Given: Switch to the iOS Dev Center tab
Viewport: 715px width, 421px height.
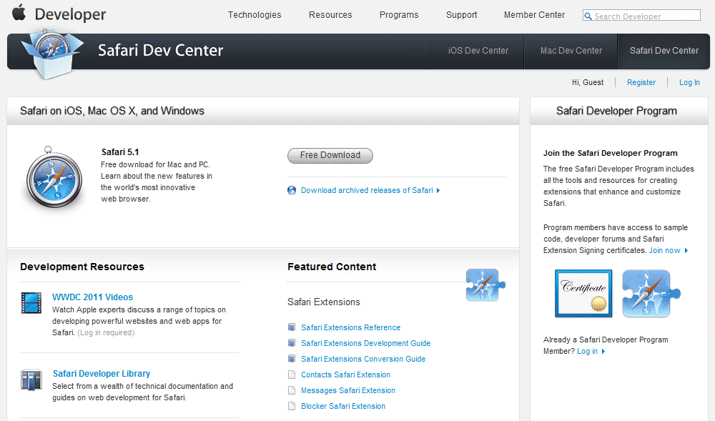Looking at the screenshot, I should point(478,51).
